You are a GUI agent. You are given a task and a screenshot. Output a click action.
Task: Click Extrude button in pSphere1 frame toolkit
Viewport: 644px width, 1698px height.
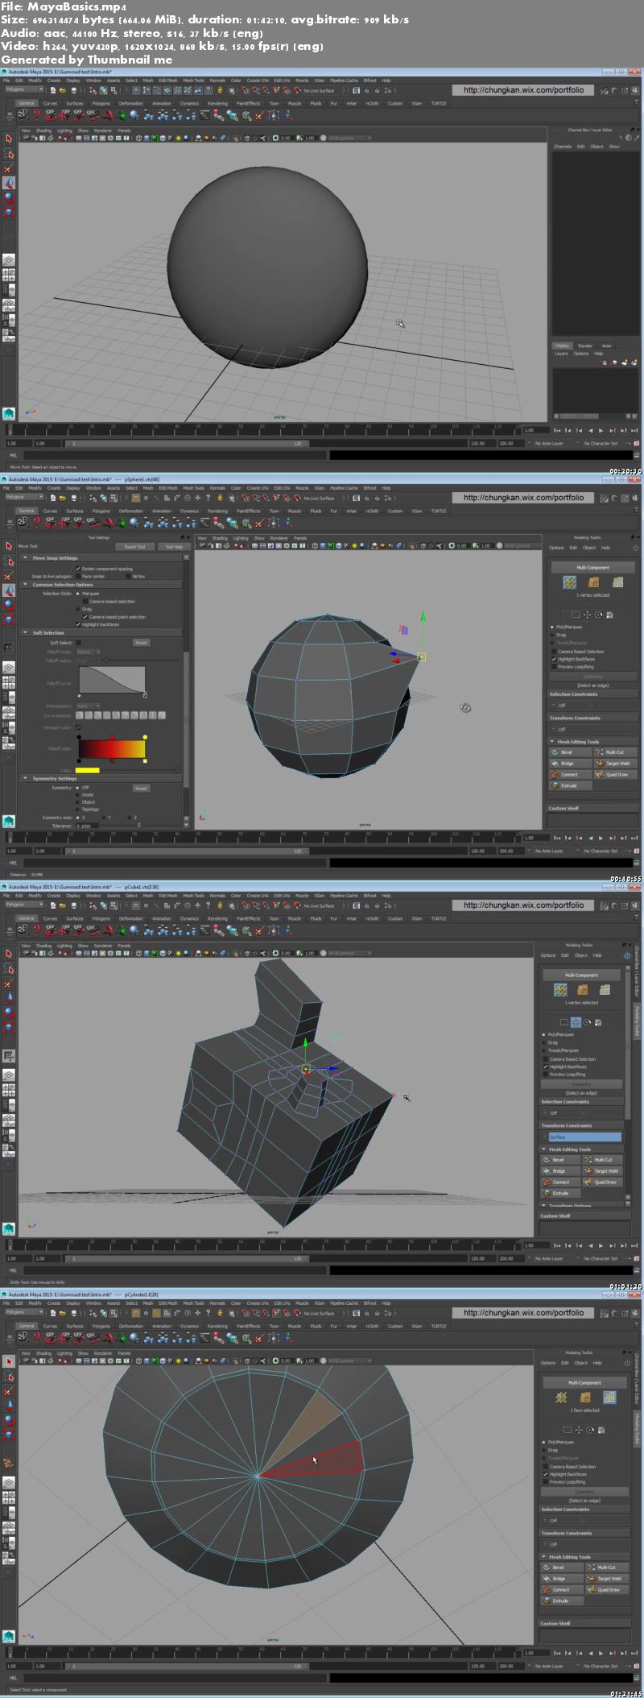[571, 785]
